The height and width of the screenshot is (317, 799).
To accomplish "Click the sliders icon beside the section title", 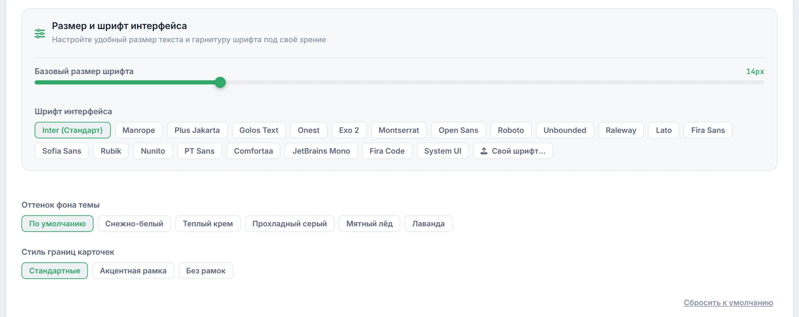I will tap(40, 33).
